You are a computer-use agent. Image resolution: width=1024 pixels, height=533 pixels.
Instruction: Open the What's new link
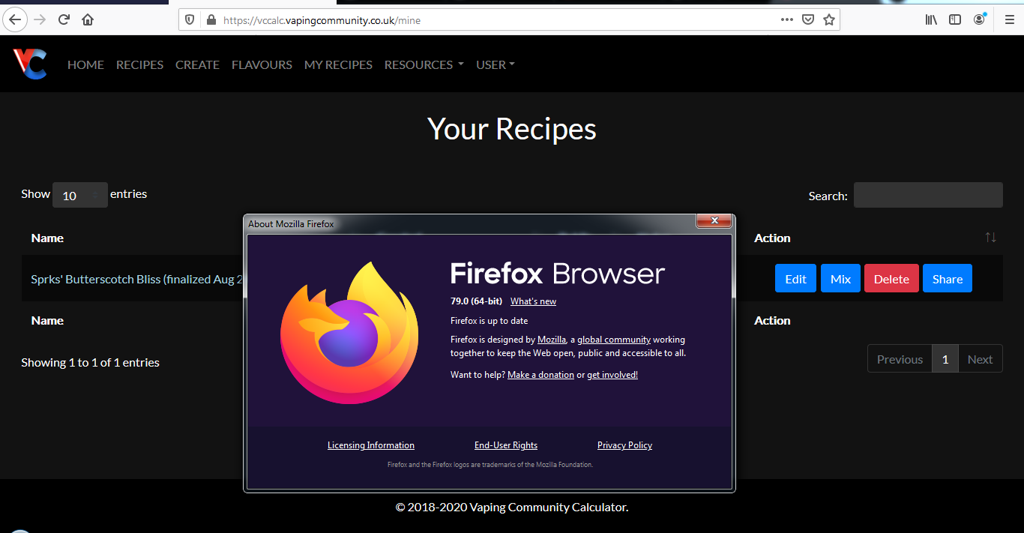coord(533,301)
